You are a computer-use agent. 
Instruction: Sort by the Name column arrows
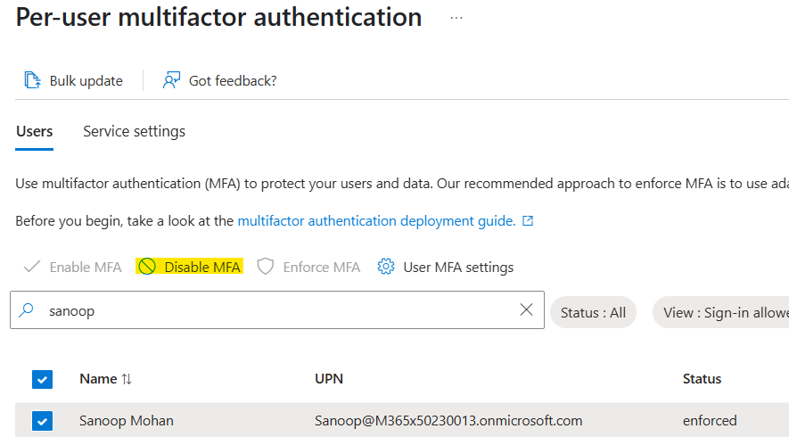click(127, 379)
